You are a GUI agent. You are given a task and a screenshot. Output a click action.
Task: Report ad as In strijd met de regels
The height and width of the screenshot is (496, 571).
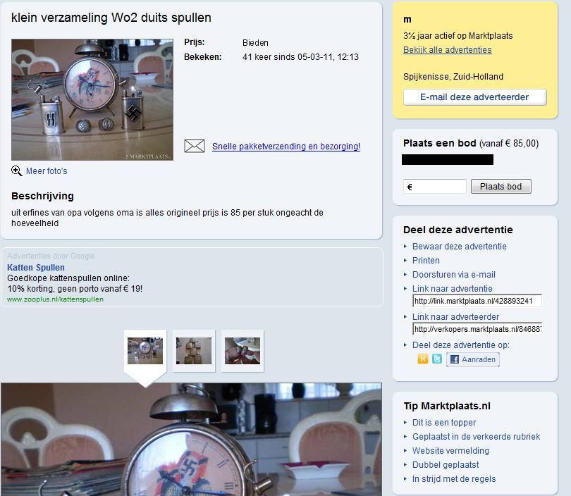coord(454,479)
